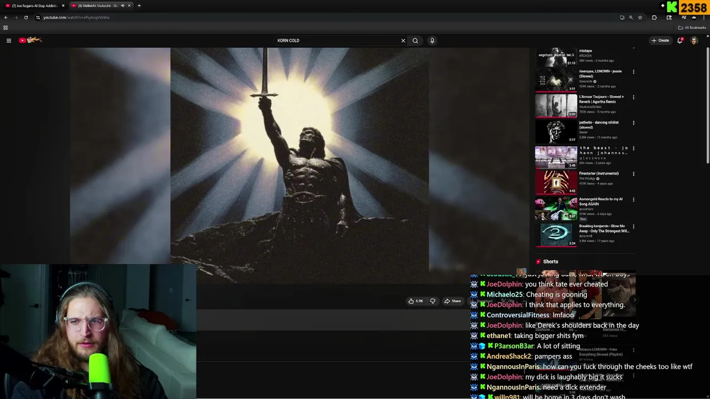The width and height of the screenshot is (710, 399).
Task: Open the YouTube notifications bell
Action: [x=680, y=40]
